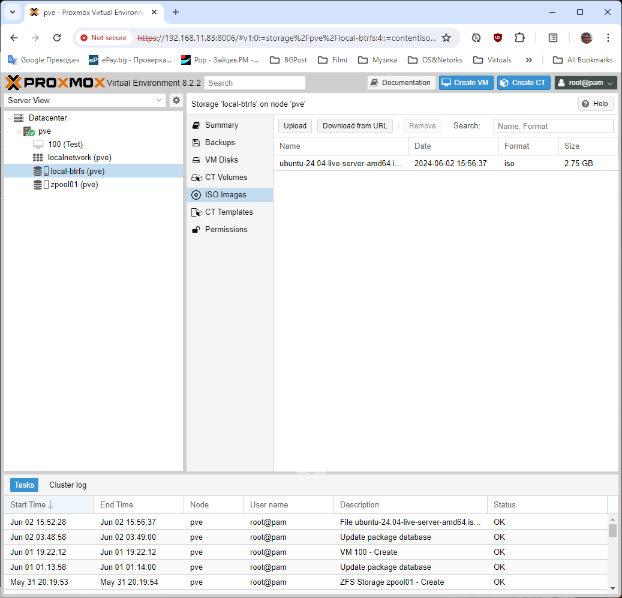Select the ubuntu-24.04-live-server-amd64 ISO row

tap(446, 163)
